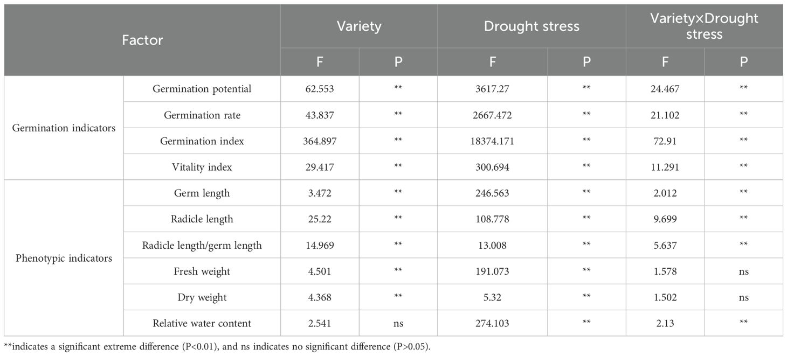
Task: Click the Factor header cell
Action: click(142, 40)
